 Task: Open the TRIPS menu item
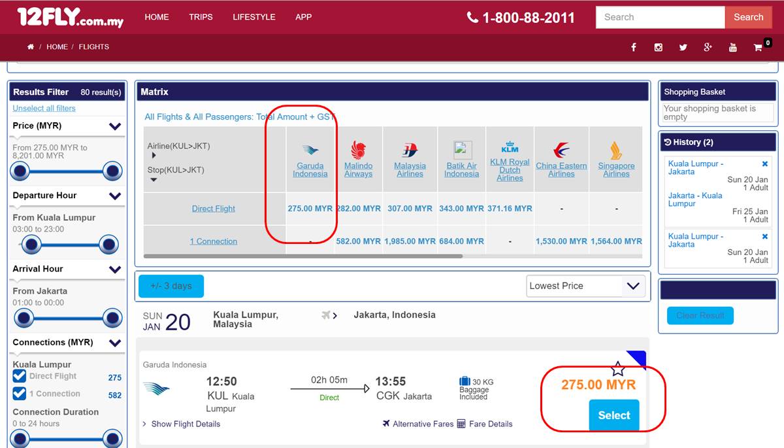click(x=201, y=17)
